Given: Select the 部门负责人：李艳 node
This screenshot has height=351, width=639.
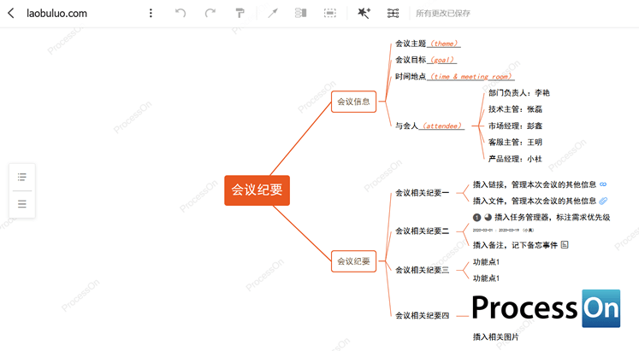Looking at the screenshot, I should click(519, 93).
